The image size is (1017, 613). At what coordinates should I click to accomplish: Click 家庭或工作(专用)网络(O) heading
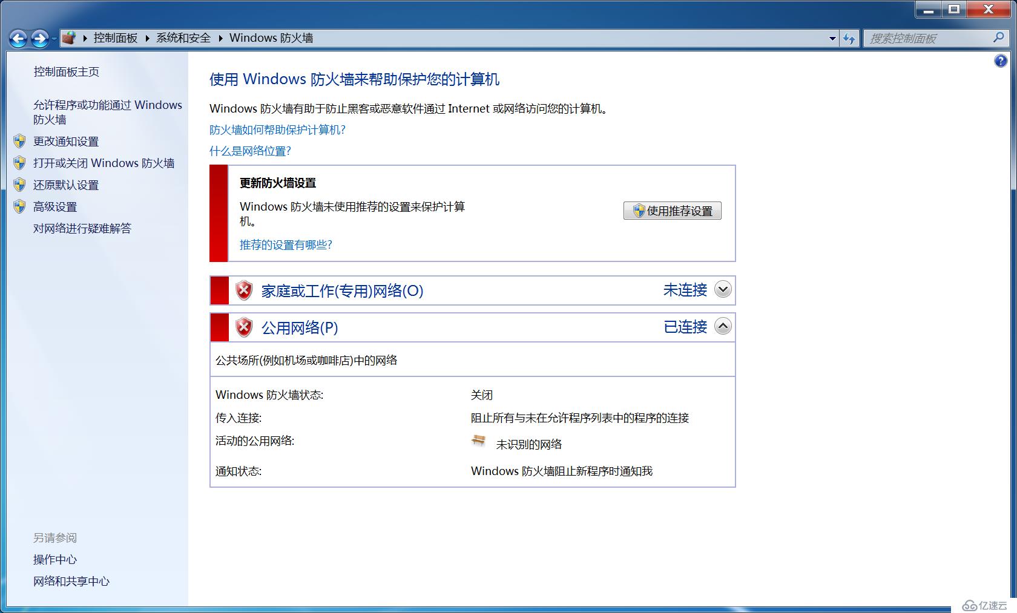(342, 291)
